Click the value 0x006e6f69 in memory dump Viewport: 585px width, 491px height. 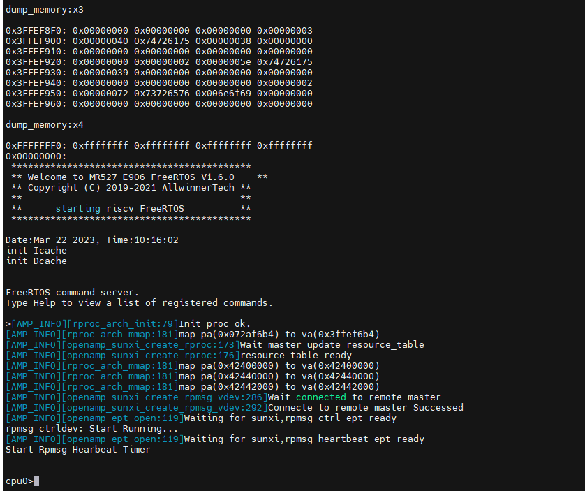coord(223,94)
